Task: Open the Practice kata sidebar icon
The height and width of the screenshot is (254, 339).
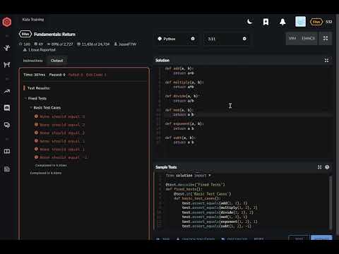Action: click(7, 48)
